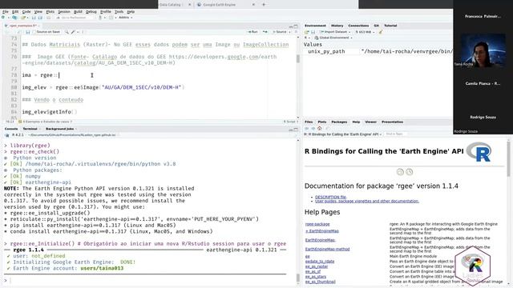Click the find/replace magnifier icon in editor
The image size is (513, 288).
click(67, 32)
